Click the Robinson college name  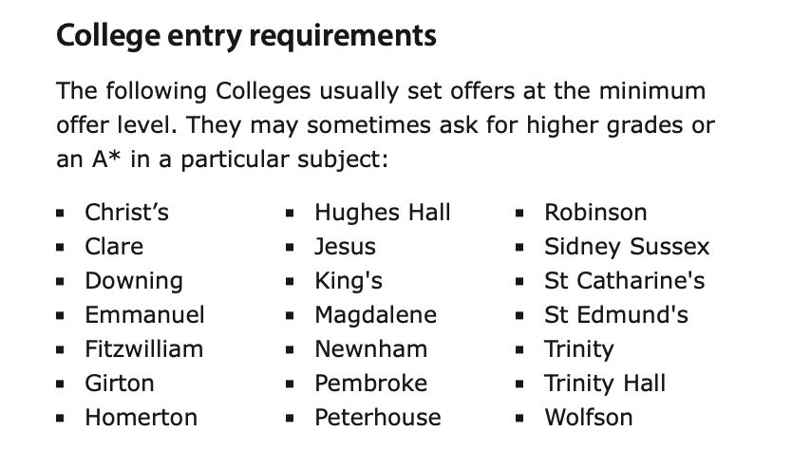point(595,213)
